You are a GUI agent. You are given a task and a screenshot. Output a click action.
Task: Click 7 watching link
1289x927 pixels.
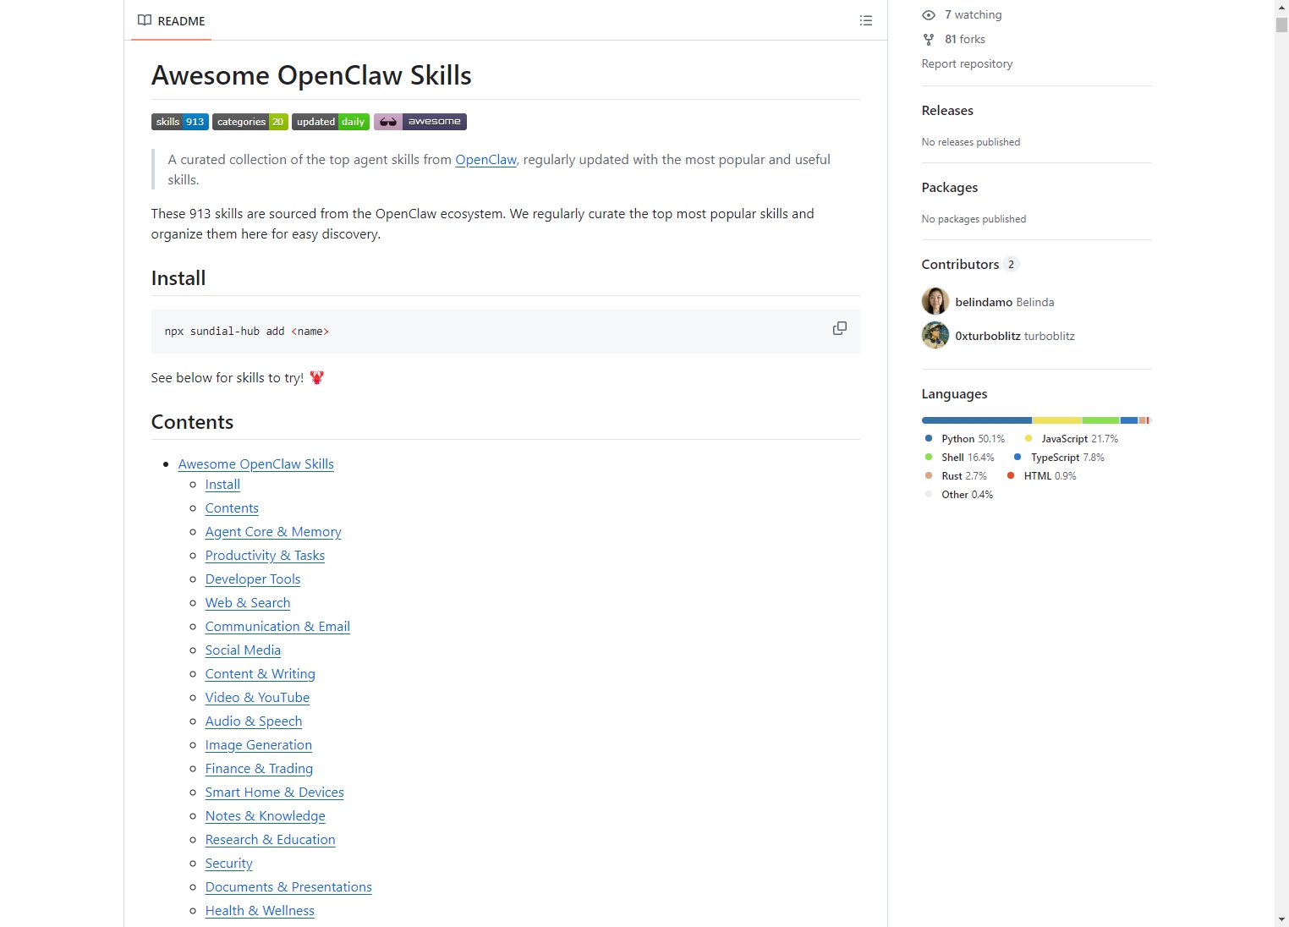[x=973, y=15]
